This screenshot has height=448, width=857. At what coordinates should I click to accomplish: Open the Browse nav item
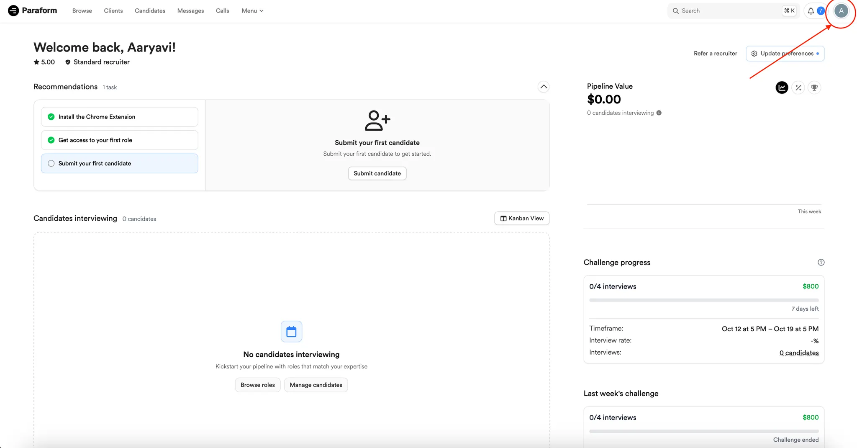[82, 11]
